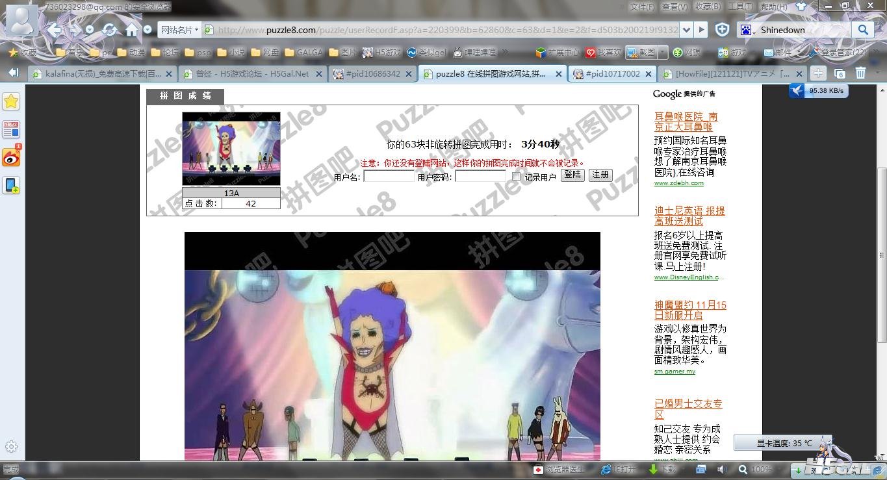Screen dimensions: 887x480
Task: Open a new tab with plus button
Action: 818,73
